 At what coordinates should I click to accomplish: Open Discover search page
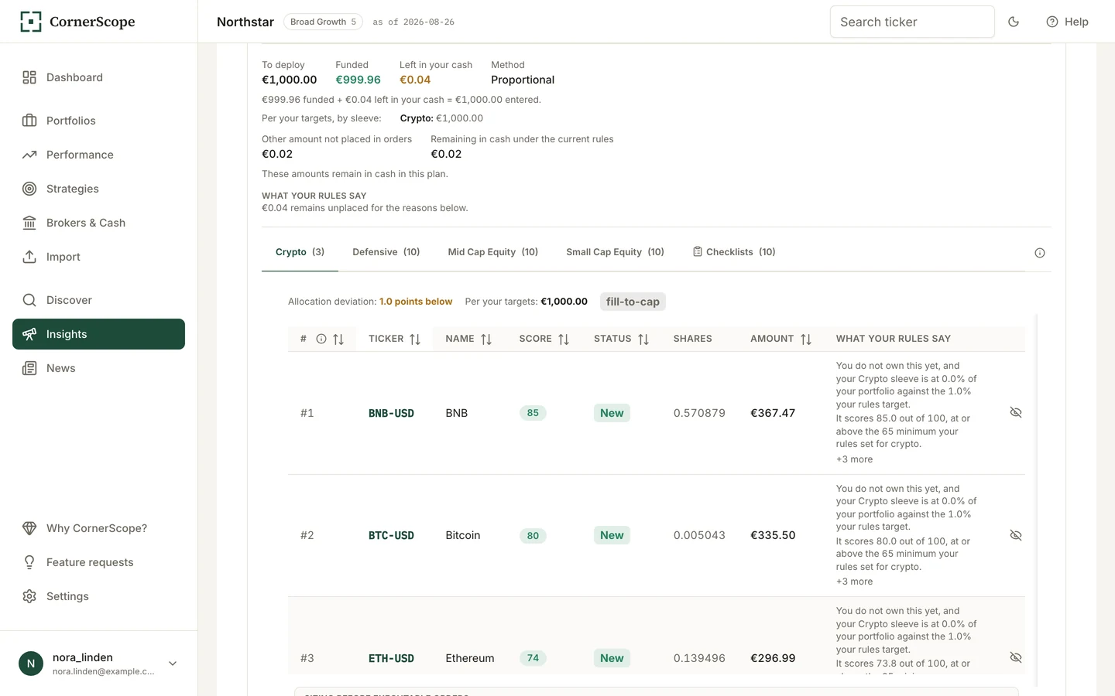tap(98, 300)
